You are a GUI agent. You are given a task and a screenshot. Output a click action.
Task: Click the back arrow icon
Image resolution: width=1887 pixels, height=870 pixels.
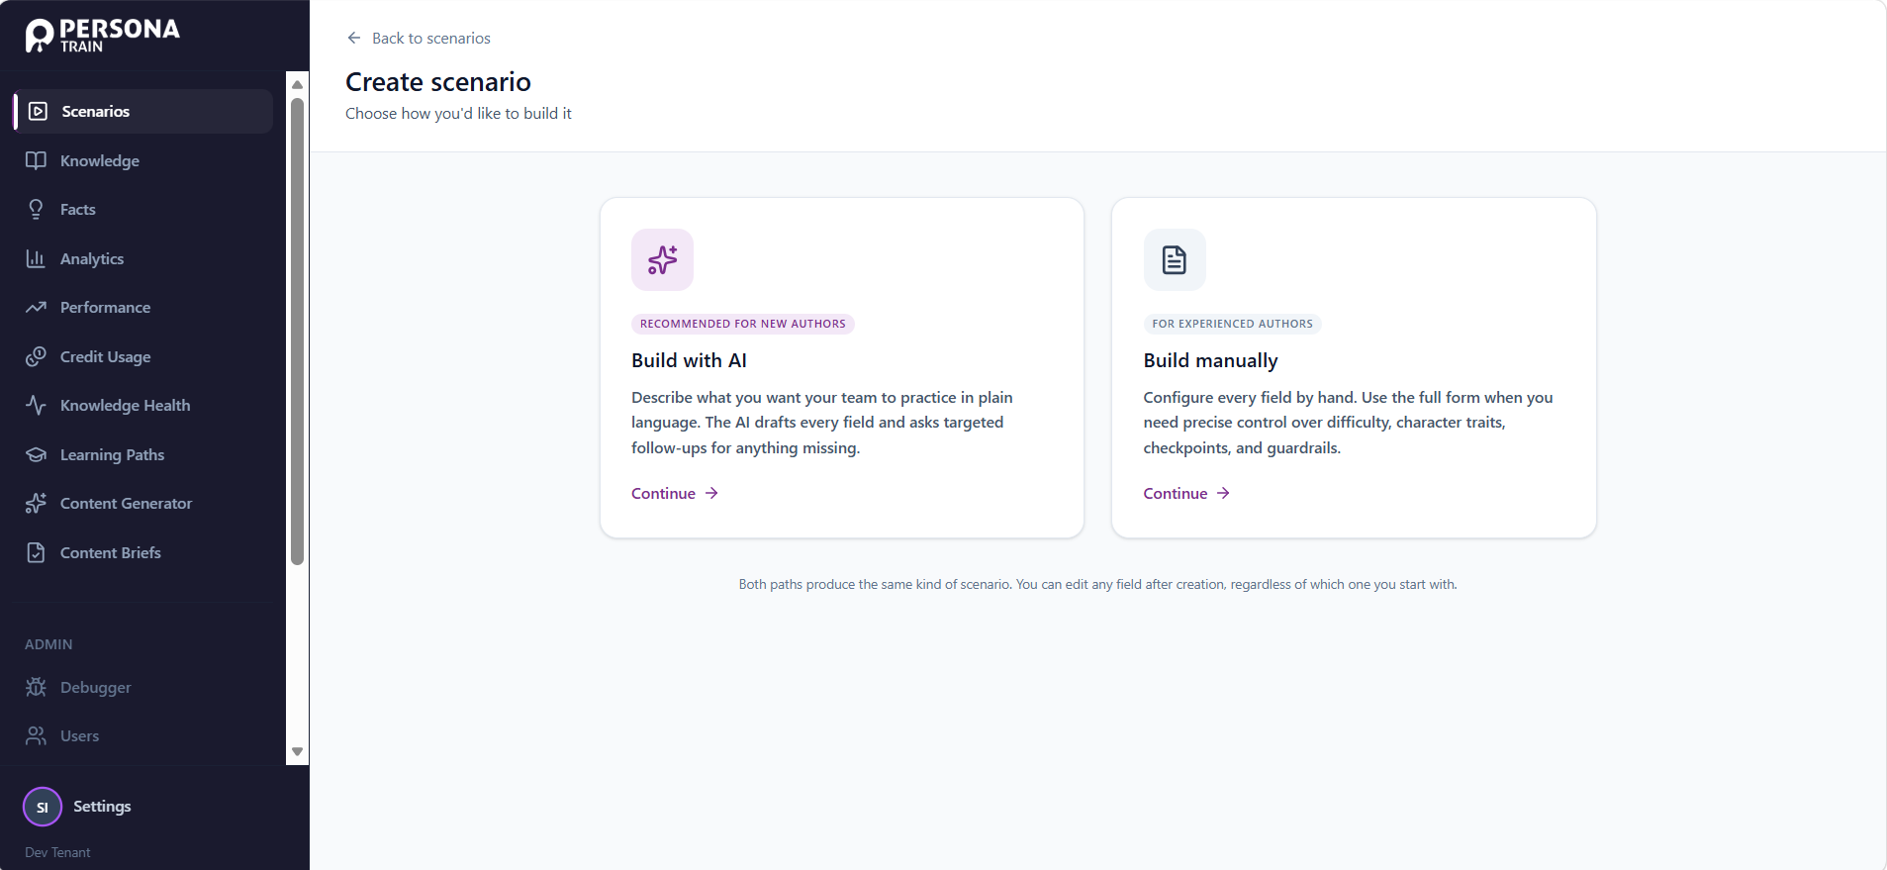pyautogui.click(x=354, y=38)
